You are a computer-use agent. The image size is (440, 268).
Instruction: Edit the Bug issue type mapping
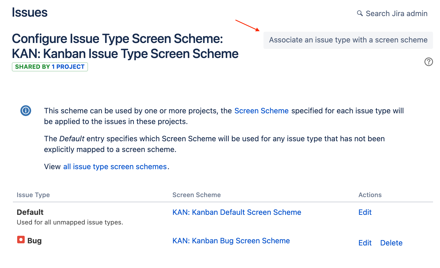365,243
